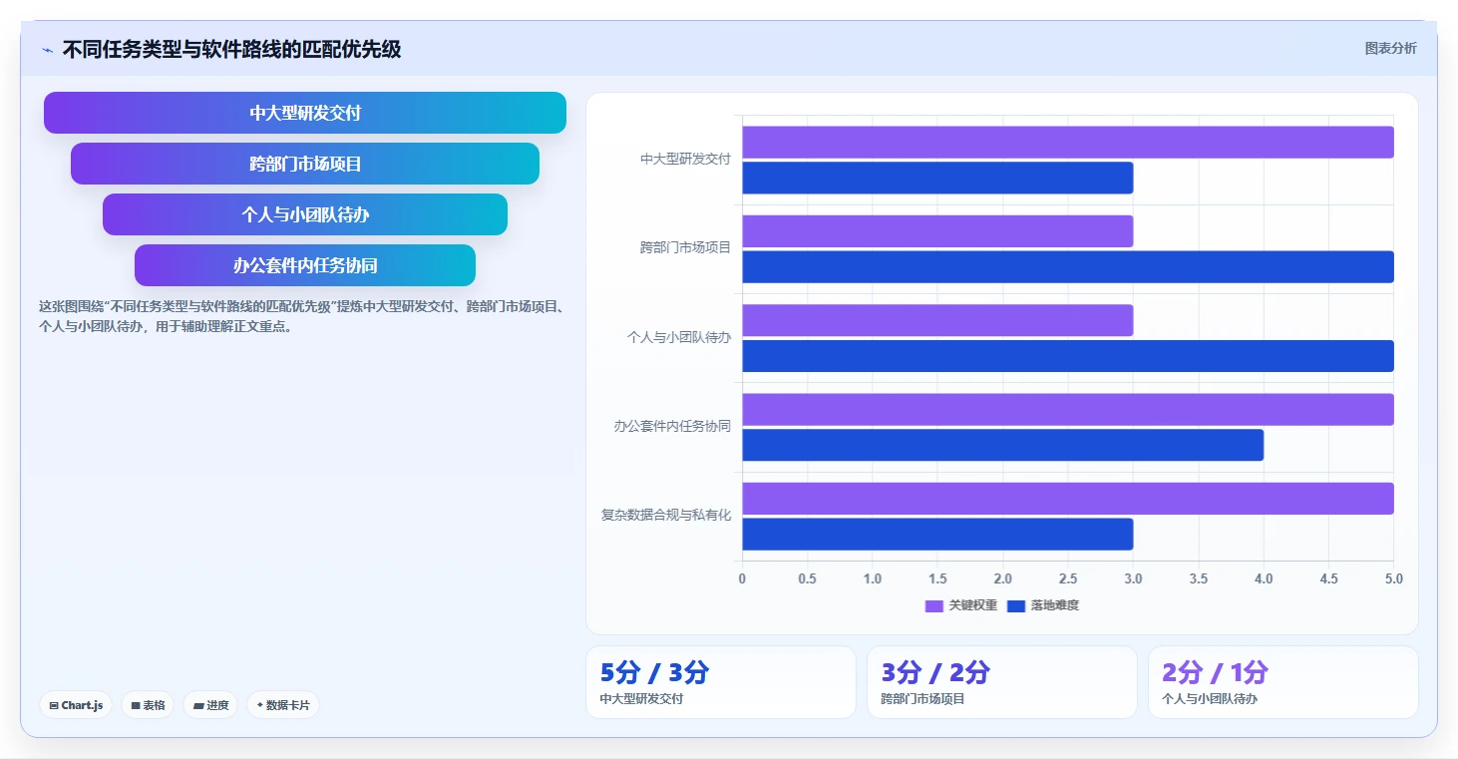Click the purple bar for 办公套件内任务协同
The image size is (1458, 759).
1068,410
